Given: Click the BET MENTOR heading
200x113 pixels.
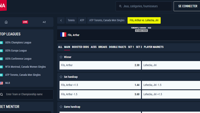Looking at the screenshot, I should pyautogui.click(x=10, y=107).
